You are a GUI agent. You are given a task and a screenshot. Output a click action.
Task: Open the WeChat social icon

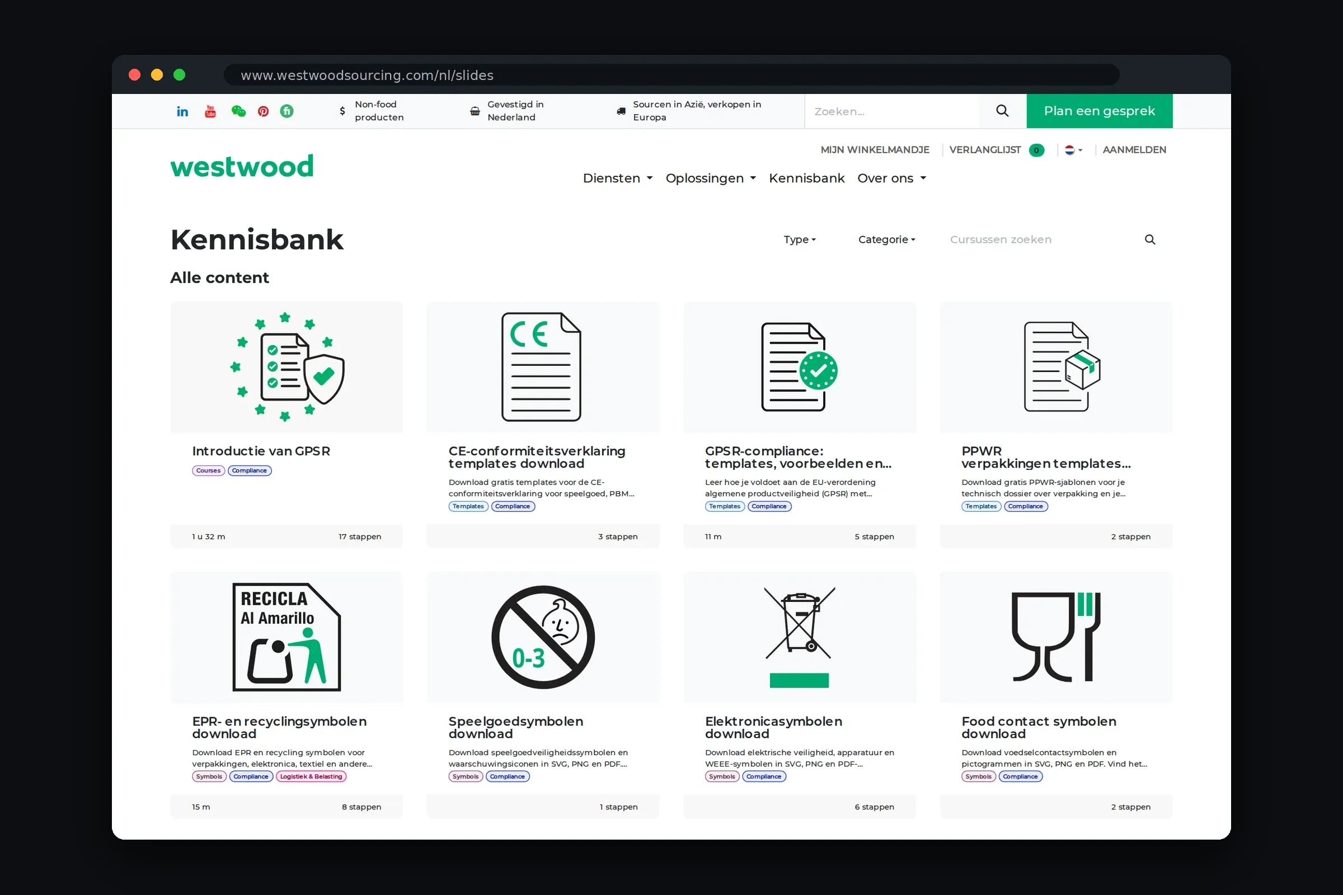pyautogui.click(x=238, y=111)
